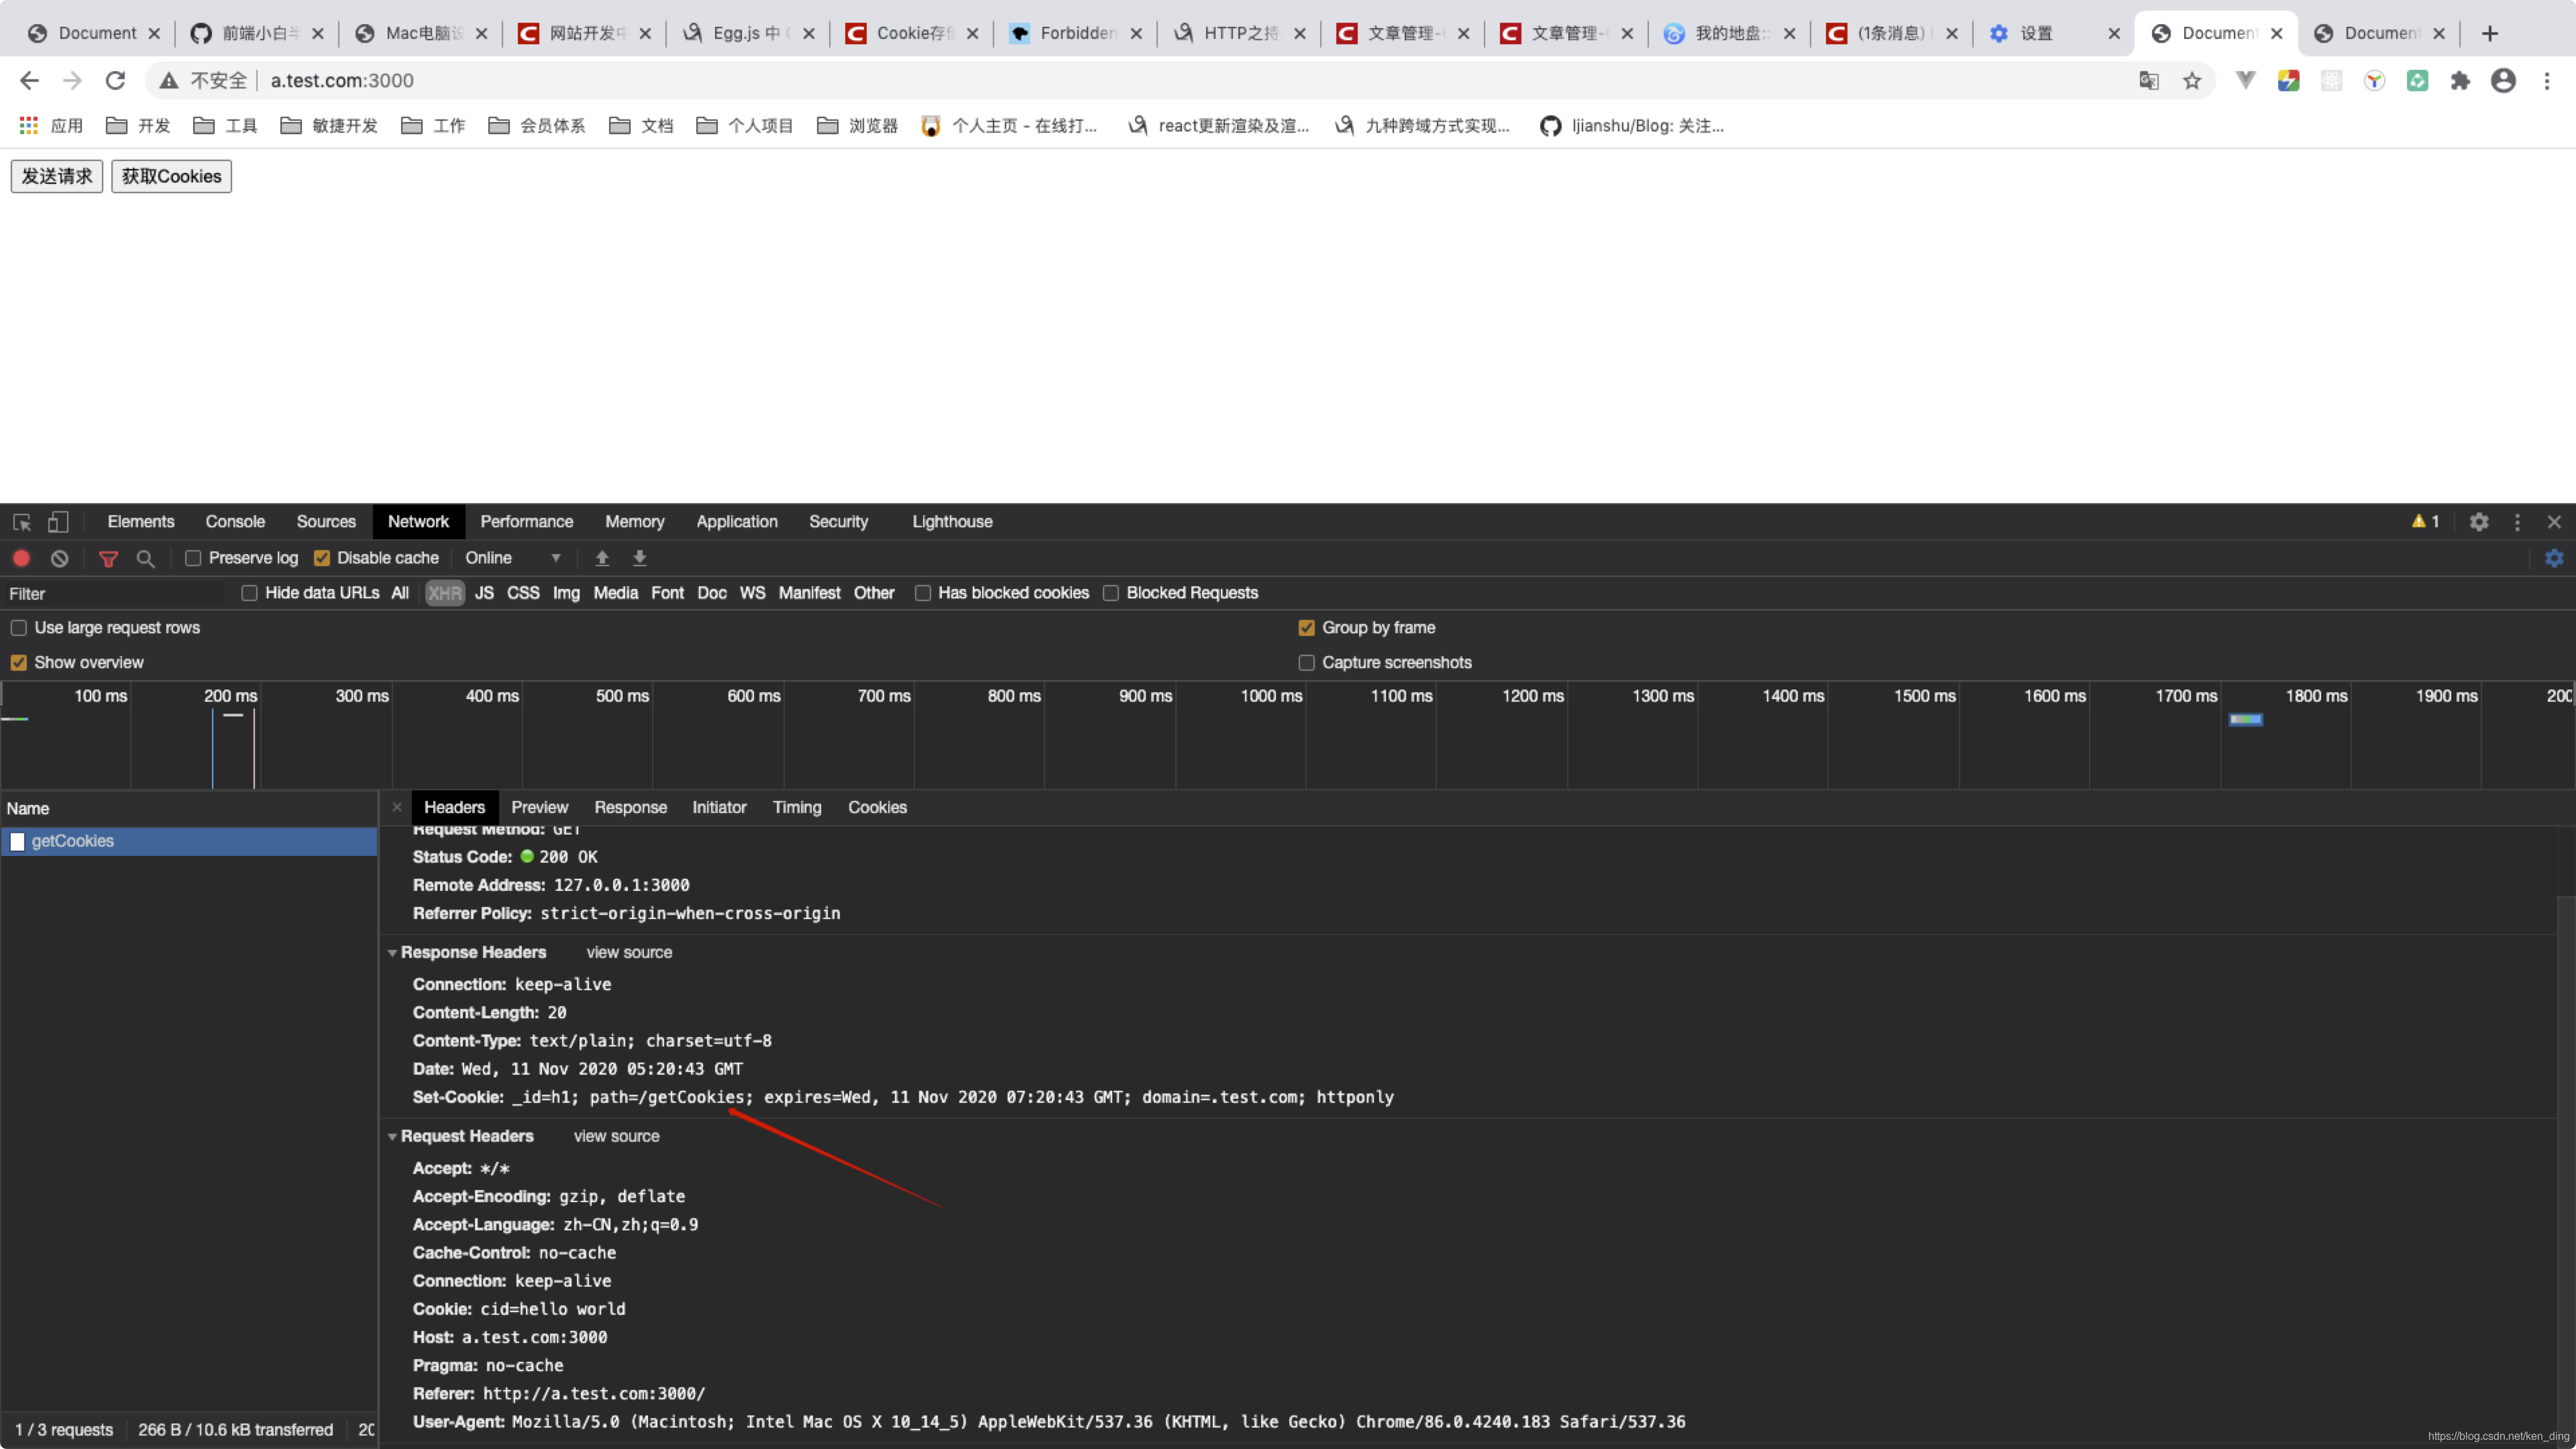The height and width of the screenshot is (1449, 2576).
Task: Select the getCookies request row
Action: 73,841
